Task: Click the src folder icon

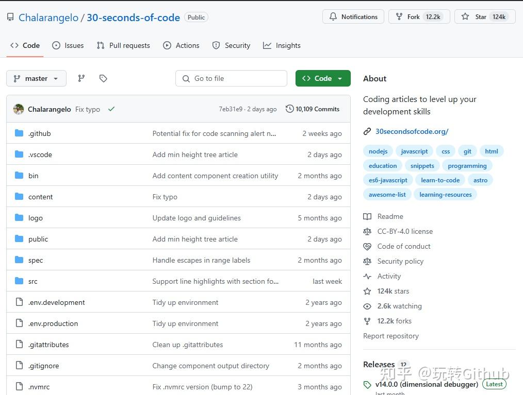Action: (19, 281)
